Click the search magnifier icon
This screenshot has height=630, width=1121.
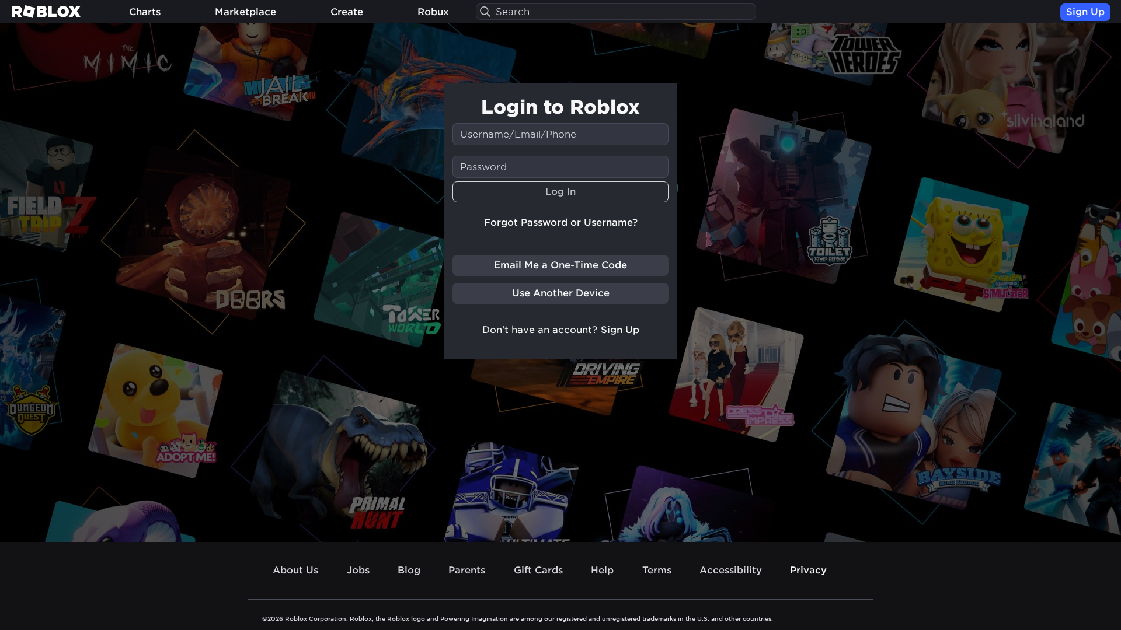[485, 12]
